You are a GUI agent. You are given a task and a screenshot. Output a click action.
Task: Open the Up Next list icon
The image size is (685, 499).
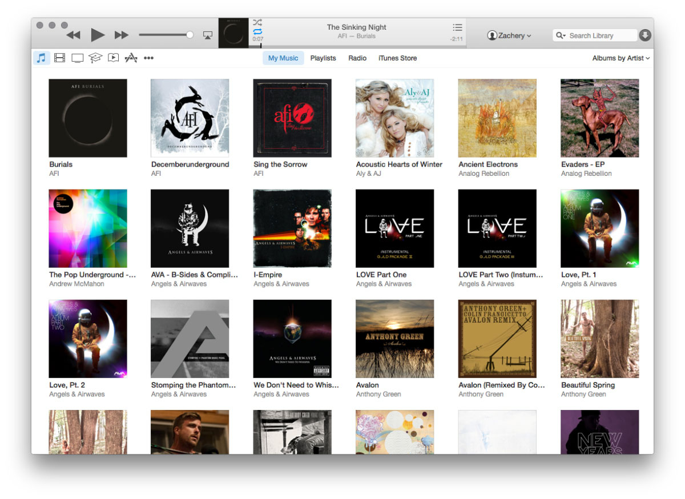pyautogui.click(x=457, y=27)
